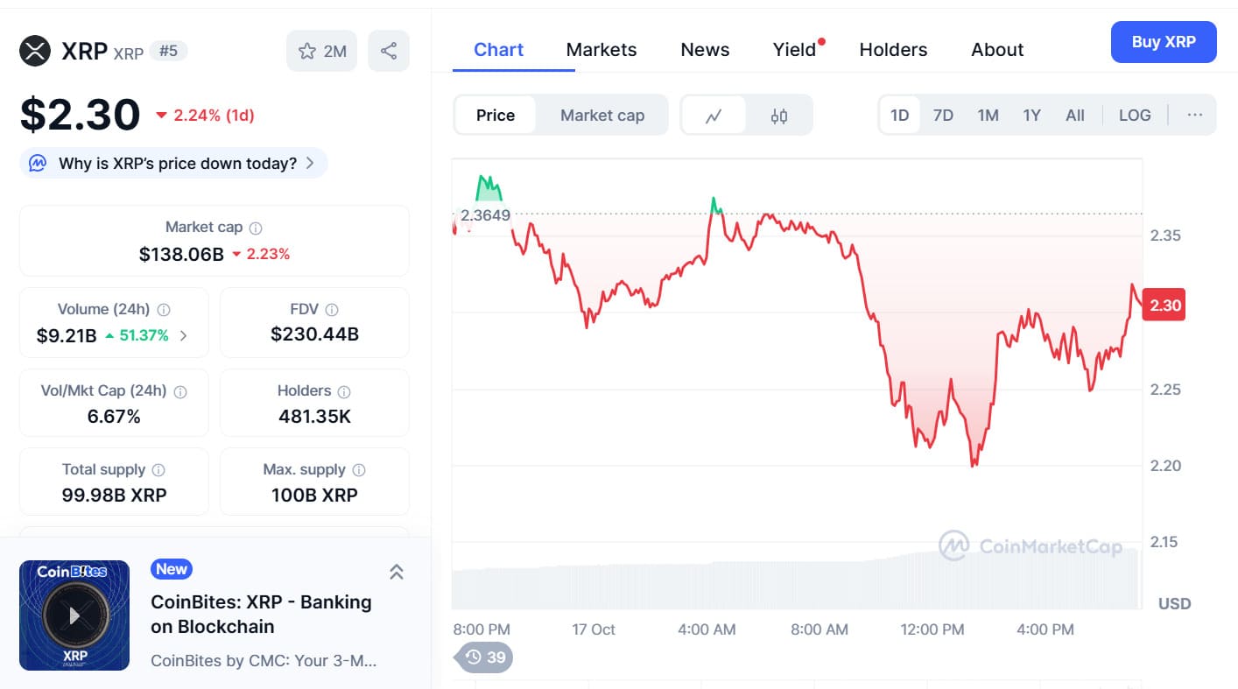Collapse the CoinBites banner

(x=396, y=572)
